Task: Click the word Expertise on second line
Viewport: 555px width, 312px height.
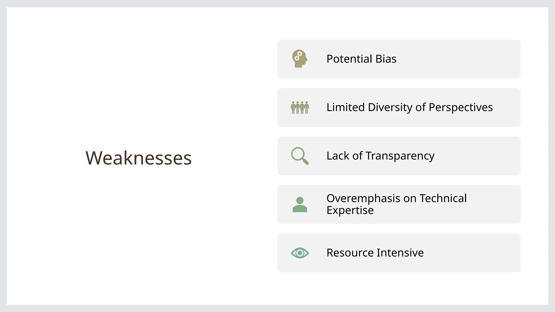Action: (x=350, y=210)
